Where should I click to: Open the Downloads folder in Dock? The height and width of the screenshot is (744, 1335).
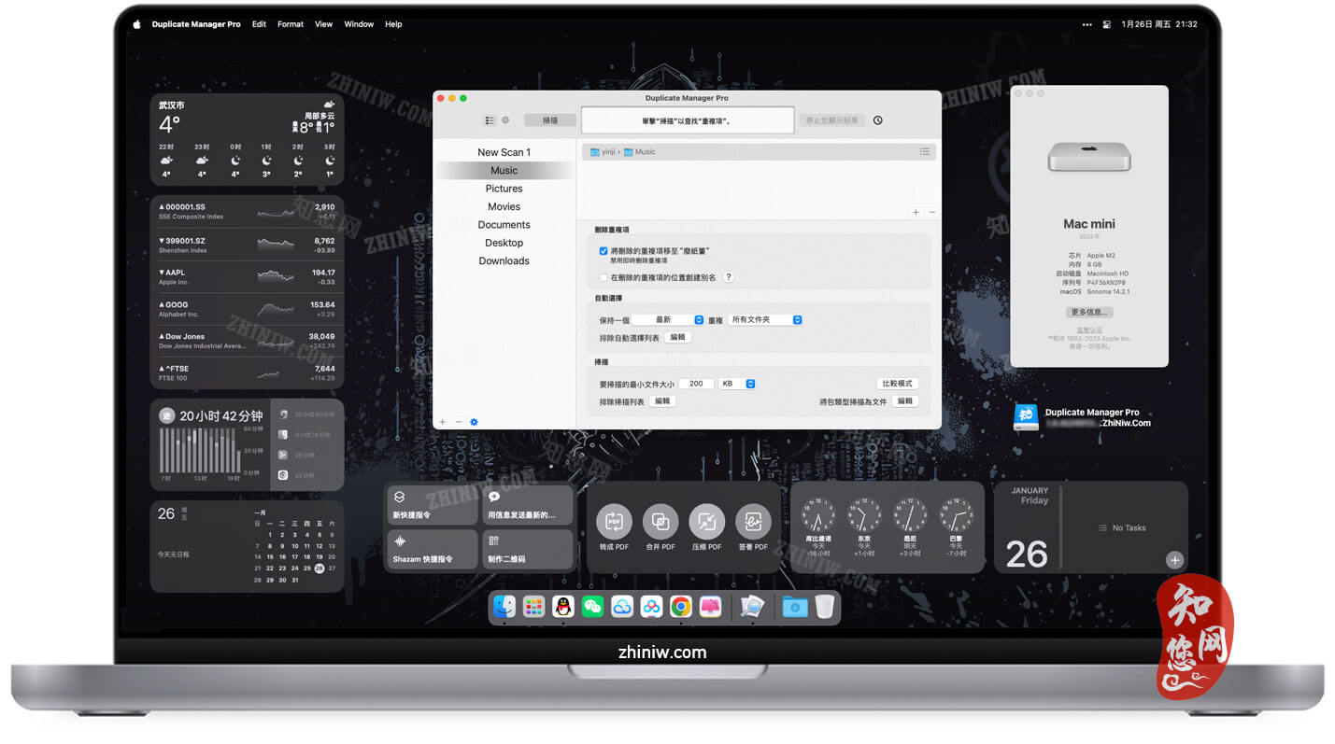coord(795,607)
